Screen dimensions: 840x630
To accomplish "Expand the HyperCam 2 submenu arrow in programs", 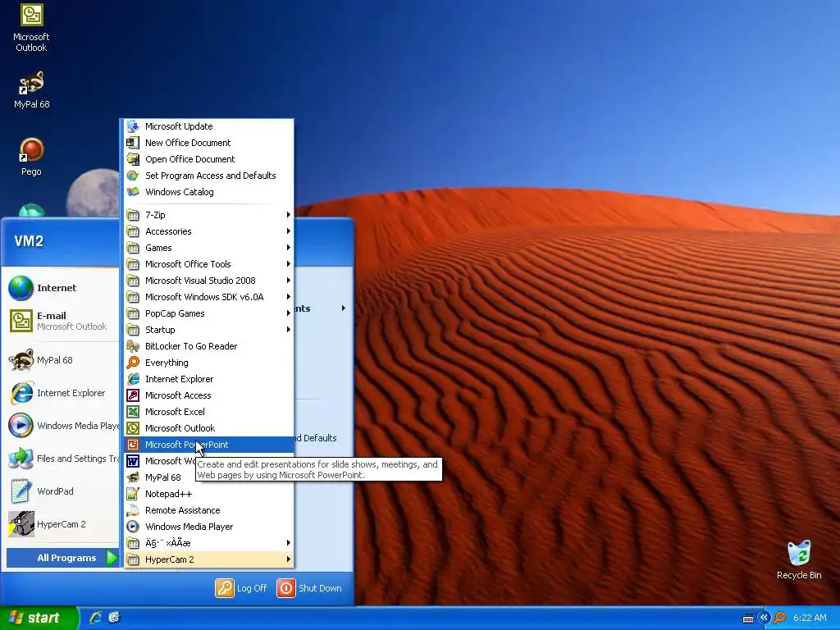I will (288, 559).
